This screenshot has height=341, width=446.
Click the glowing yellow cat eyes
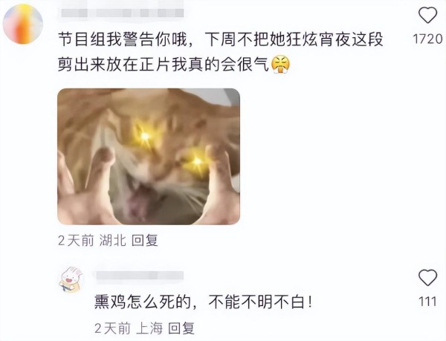pyautogui.click(x=171, y=149)
